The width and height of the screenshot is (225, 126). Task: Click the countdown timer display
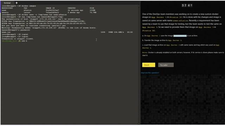187,6
